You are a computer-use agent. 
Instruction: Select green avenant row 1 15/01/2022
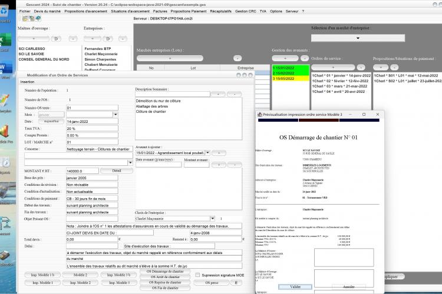click(x=291, y=68)
